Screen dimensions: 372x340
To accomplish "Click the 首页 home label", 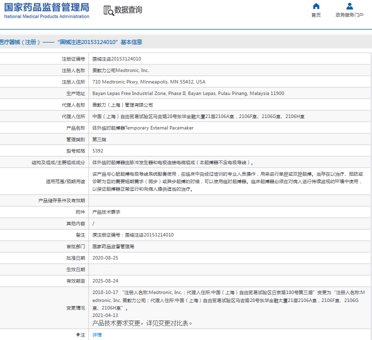I will (316, 15).
